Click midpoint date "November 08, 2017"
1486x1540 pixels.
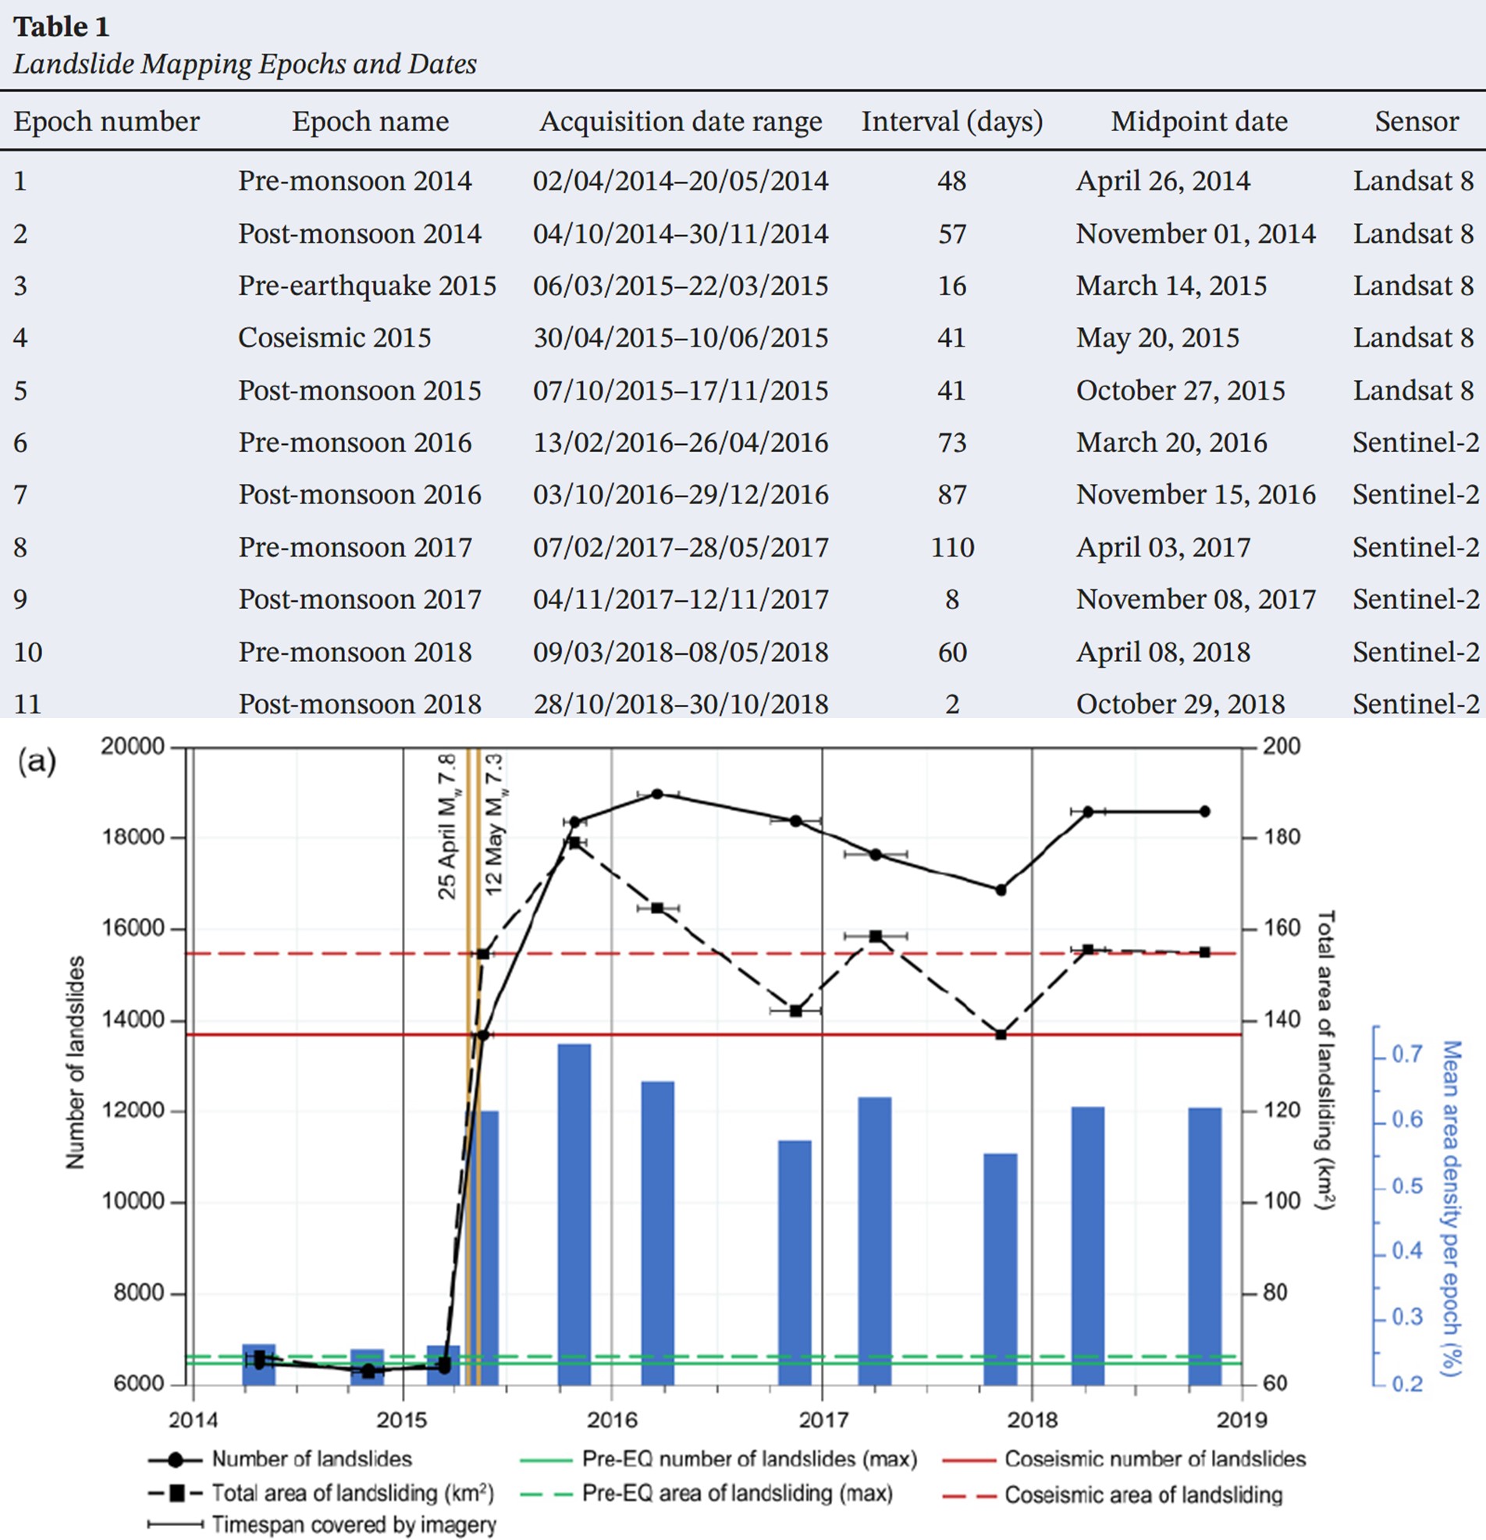pos(1196,599)
